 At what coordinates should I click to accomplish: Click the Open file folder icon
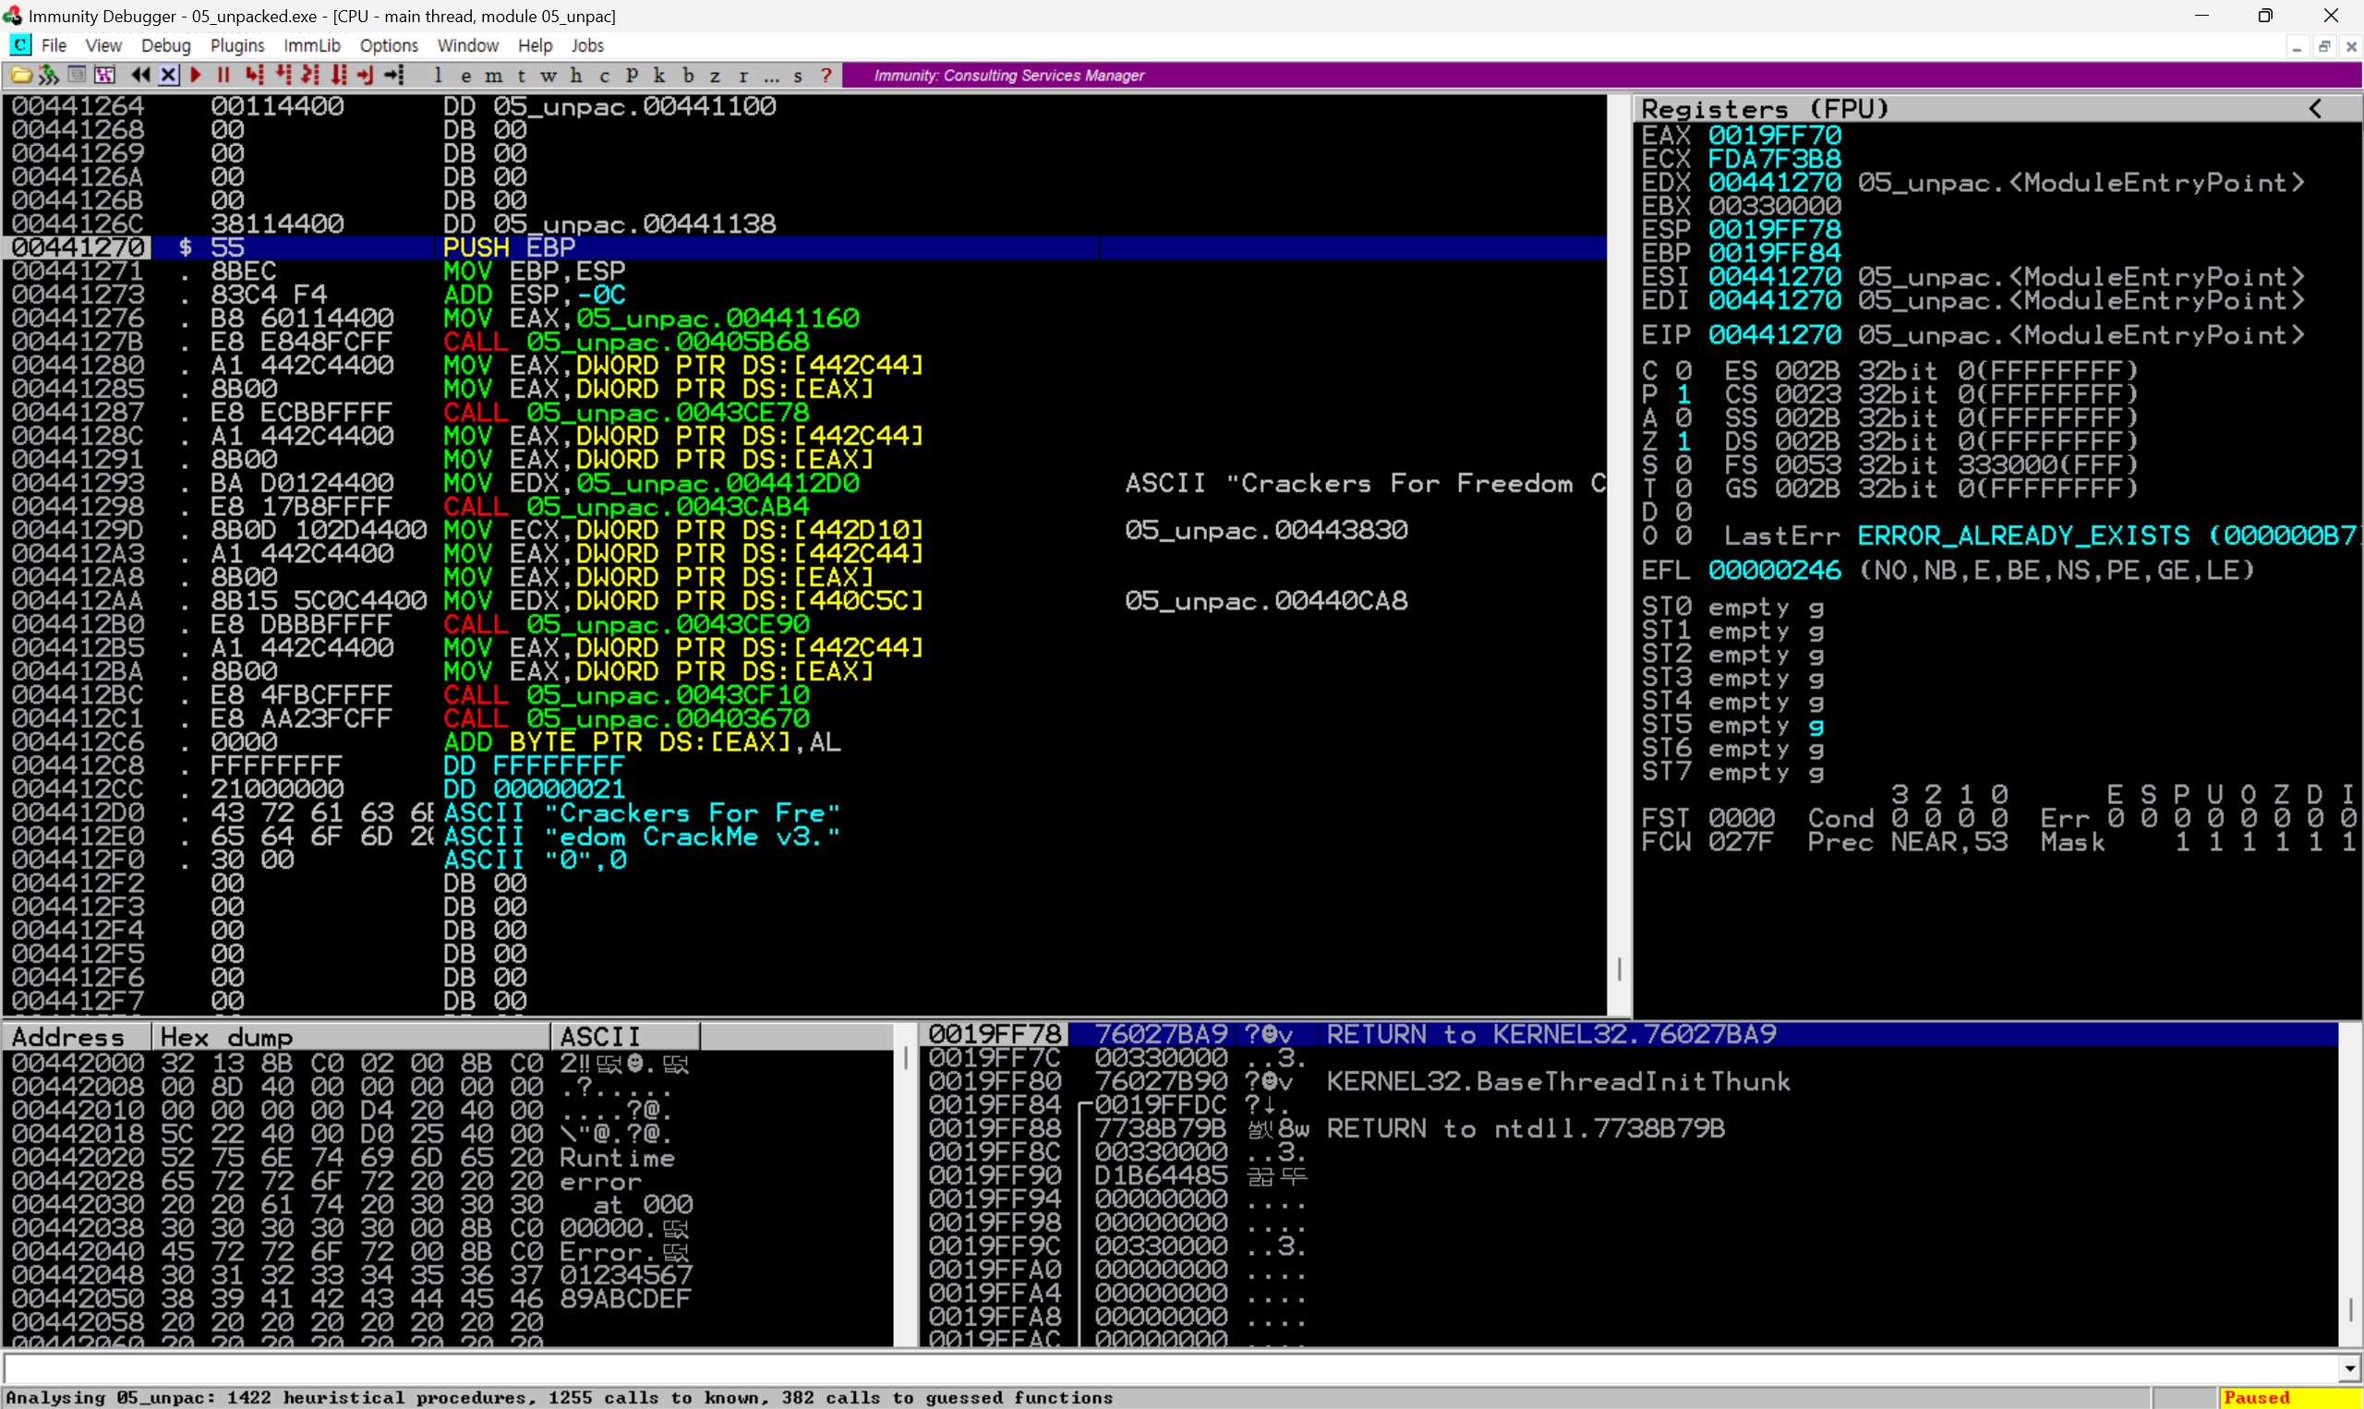point(21,75)
